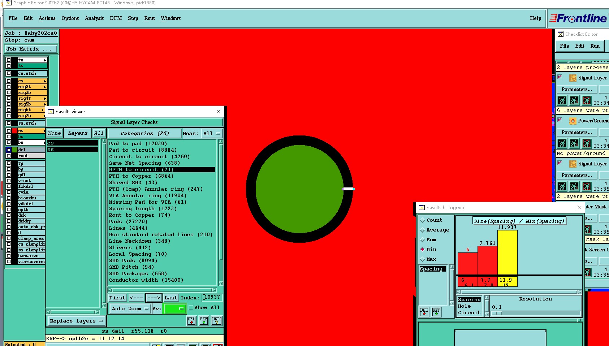Click the green color swatch of drl layer
609x346 pixels.
coord(14,150)
